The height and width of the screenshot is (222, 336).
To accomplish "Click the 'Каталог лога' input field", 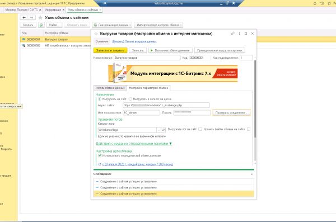I will pos(127,130).
